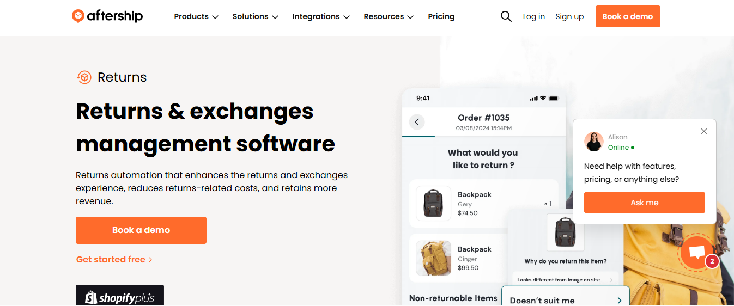Close the Alison chat popup
This screenshot has width=734, height=306.
tap(704, 131)
